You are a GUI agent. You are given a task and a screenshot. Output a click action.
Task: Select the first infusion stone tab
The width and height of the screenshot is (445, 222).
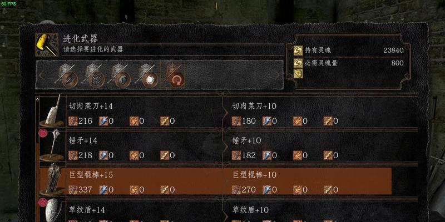click(67, 75)
